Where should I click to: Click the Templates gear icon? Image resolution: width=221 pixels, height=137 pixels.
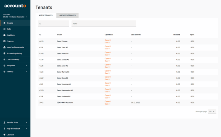point(5,65)
